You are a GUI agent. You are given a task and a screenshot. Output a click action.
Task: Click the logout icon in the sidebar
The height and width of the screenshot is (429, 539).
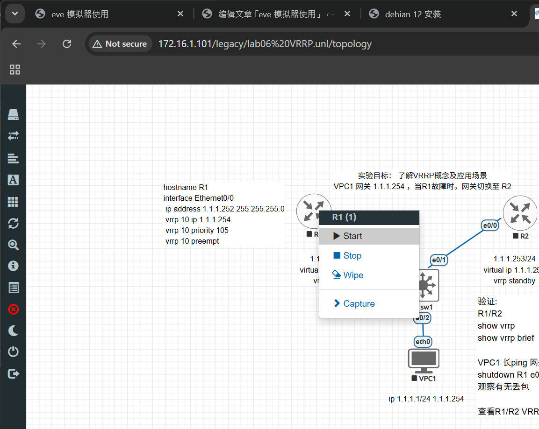[x=13, y=373]
